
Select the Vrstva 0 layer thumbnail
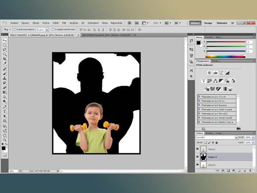click(203, 165)
